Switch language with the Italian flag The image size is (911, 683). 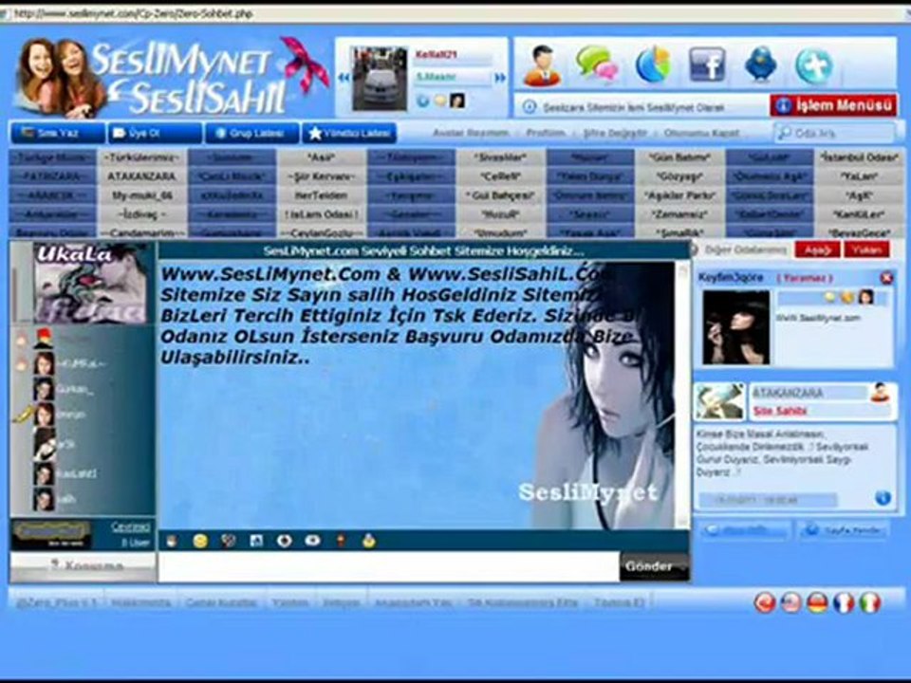(x=869, y=603)
